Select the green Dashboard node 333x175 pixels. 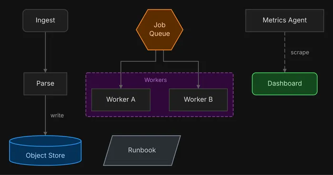[284, 84]
